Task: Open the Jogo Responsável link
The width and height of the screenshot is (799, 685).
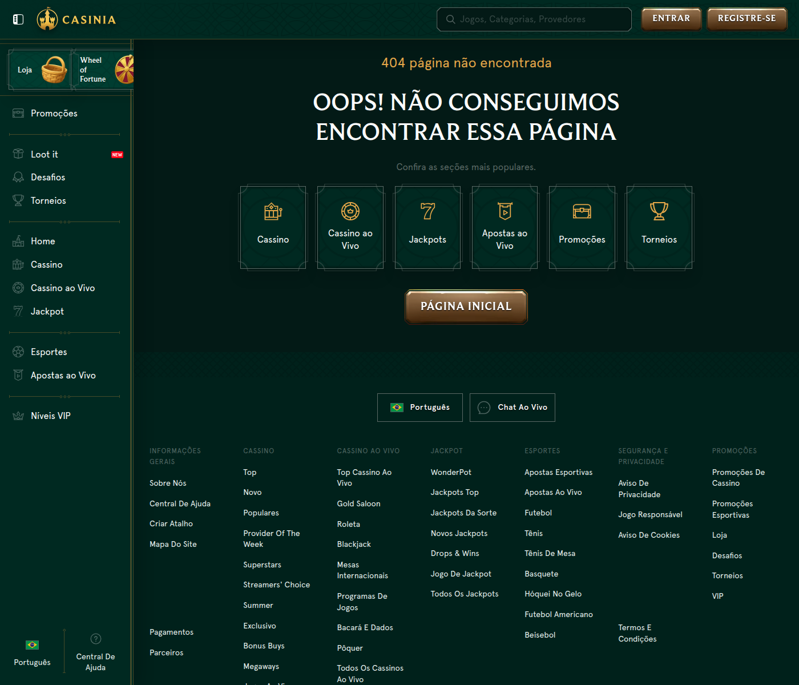Action: pos(650,515)
